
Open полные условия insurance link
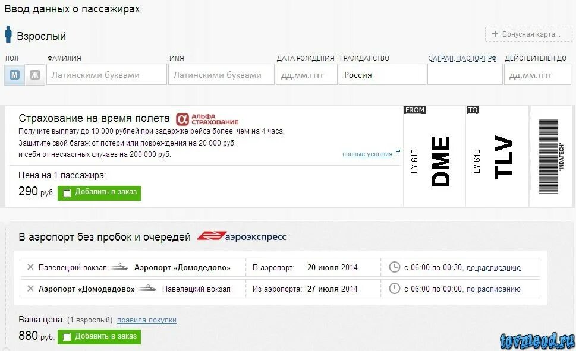click(367, 154)
